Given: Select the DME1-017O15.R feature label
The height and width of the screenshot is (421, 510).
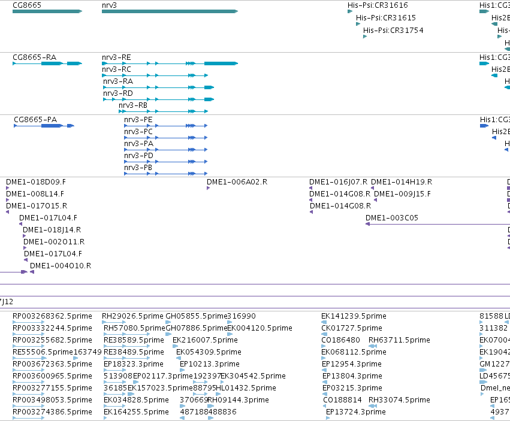Looking at the screenshot, I should tap(37, 206).
